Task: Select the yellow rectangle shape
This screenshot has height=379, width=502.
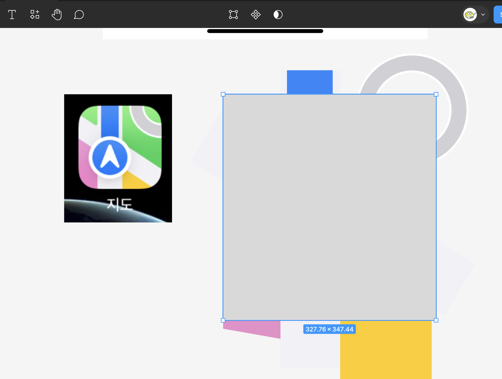Action: point(386,350)
